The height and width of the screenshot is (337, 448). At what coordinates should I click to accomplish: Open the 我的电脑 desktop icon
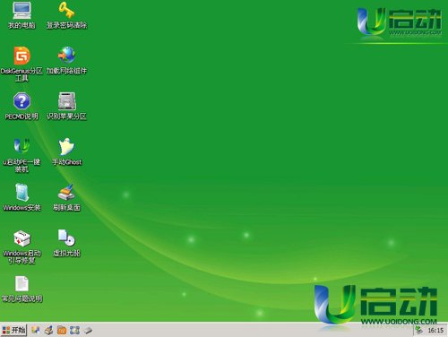pos(22,11)
